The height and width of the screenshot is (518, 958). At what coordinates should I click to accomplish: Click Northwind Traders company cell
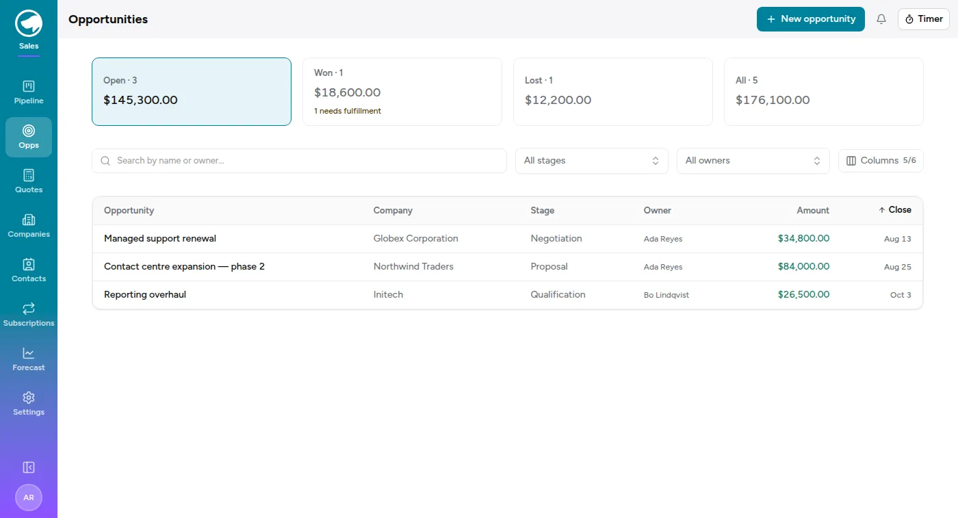coord(413,267)
